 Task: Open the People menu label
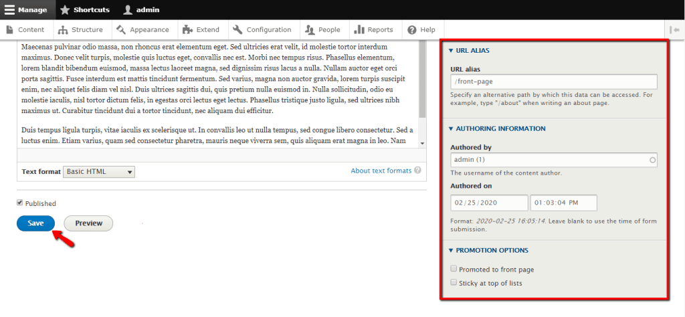tap(329, 29)
